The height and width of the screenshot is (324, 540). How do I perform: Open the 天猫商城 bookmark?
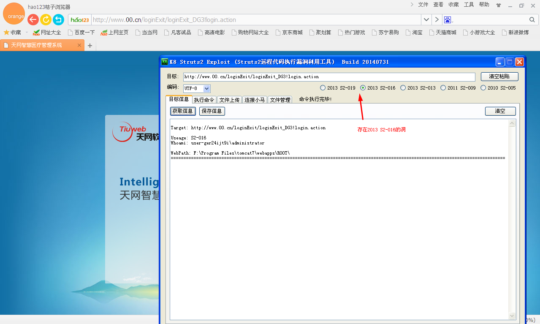coord(442,33)
